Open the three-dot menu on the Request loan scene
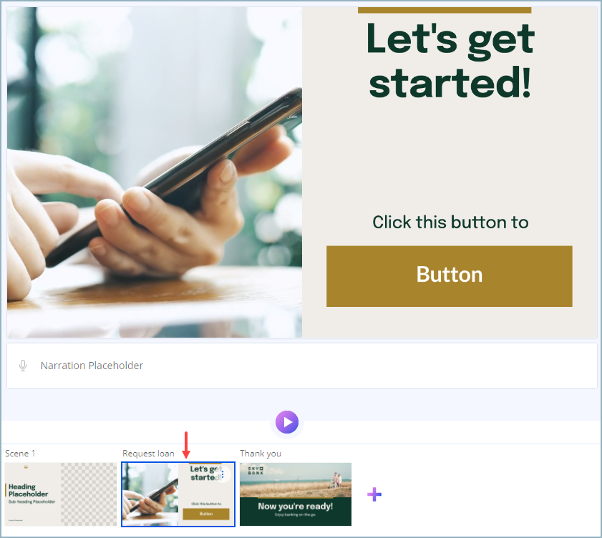Image resolution: width=602 pixels, height=538 pixels. (223, 474)
